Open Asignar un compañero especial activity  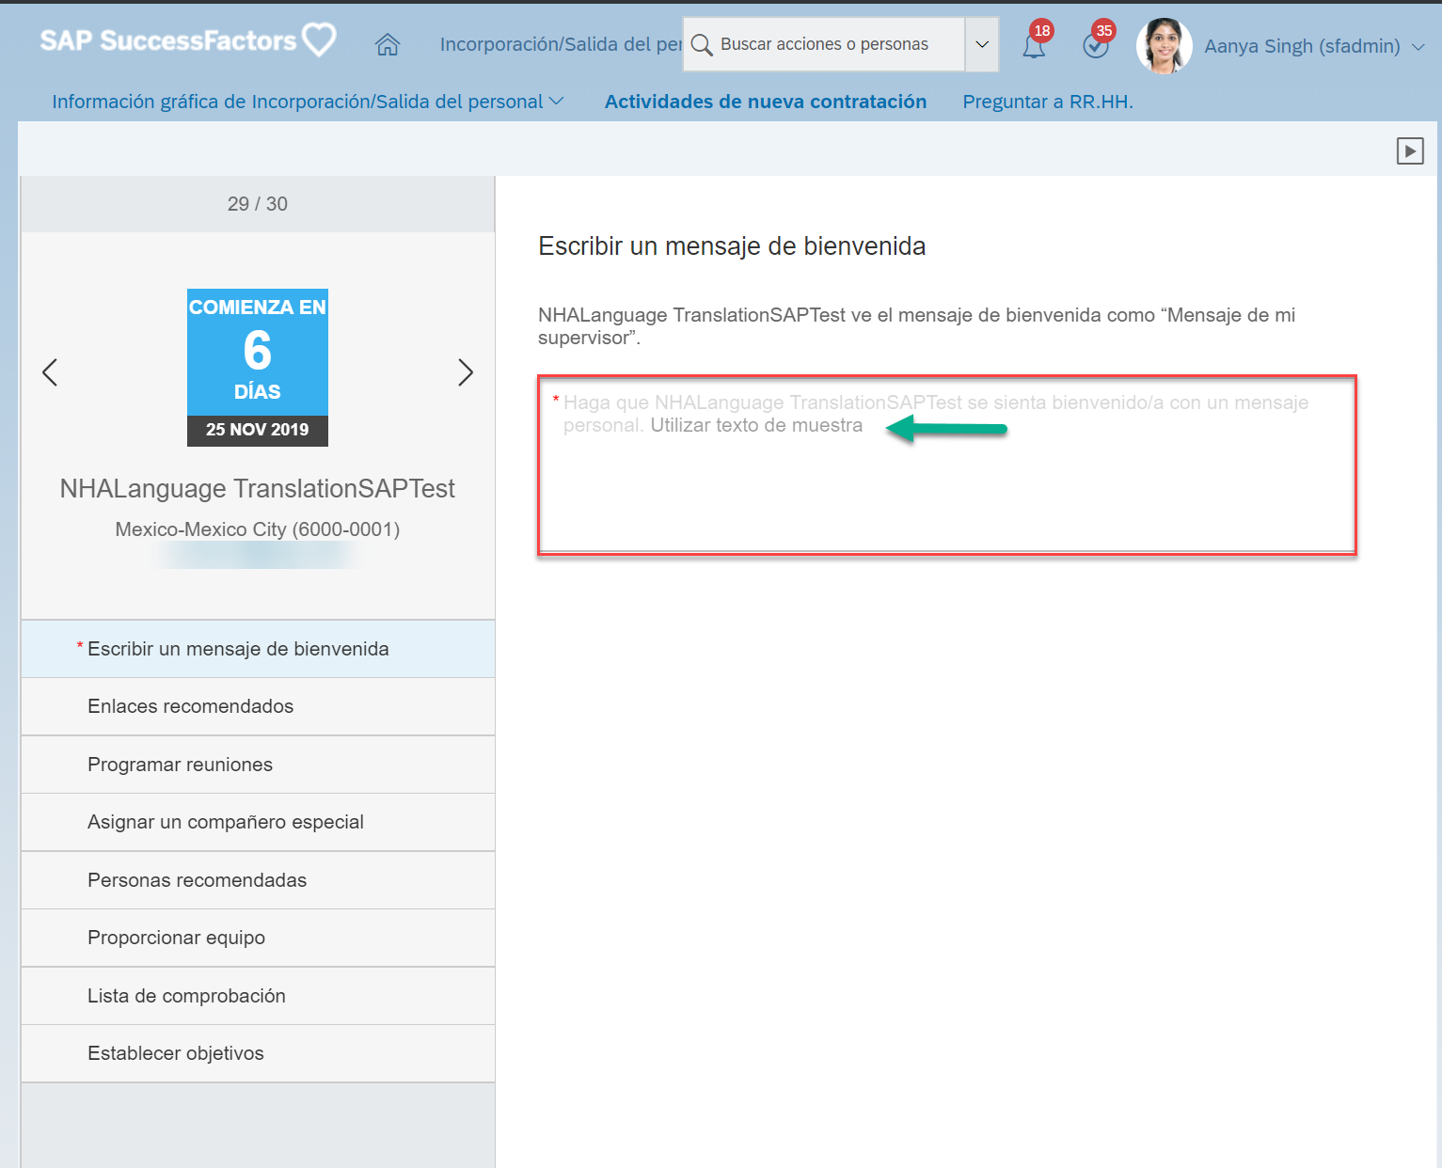pos(258,822)
